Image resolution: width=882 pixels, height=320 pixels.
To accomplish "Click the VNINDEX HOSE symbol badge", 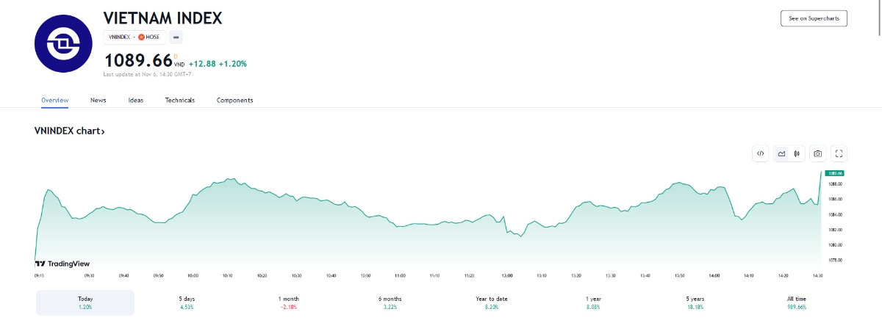I will click(135, 37).
